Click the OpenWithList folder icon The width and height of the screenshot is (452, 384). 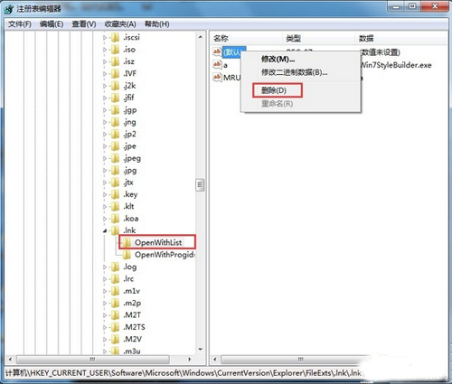[127, 242]
